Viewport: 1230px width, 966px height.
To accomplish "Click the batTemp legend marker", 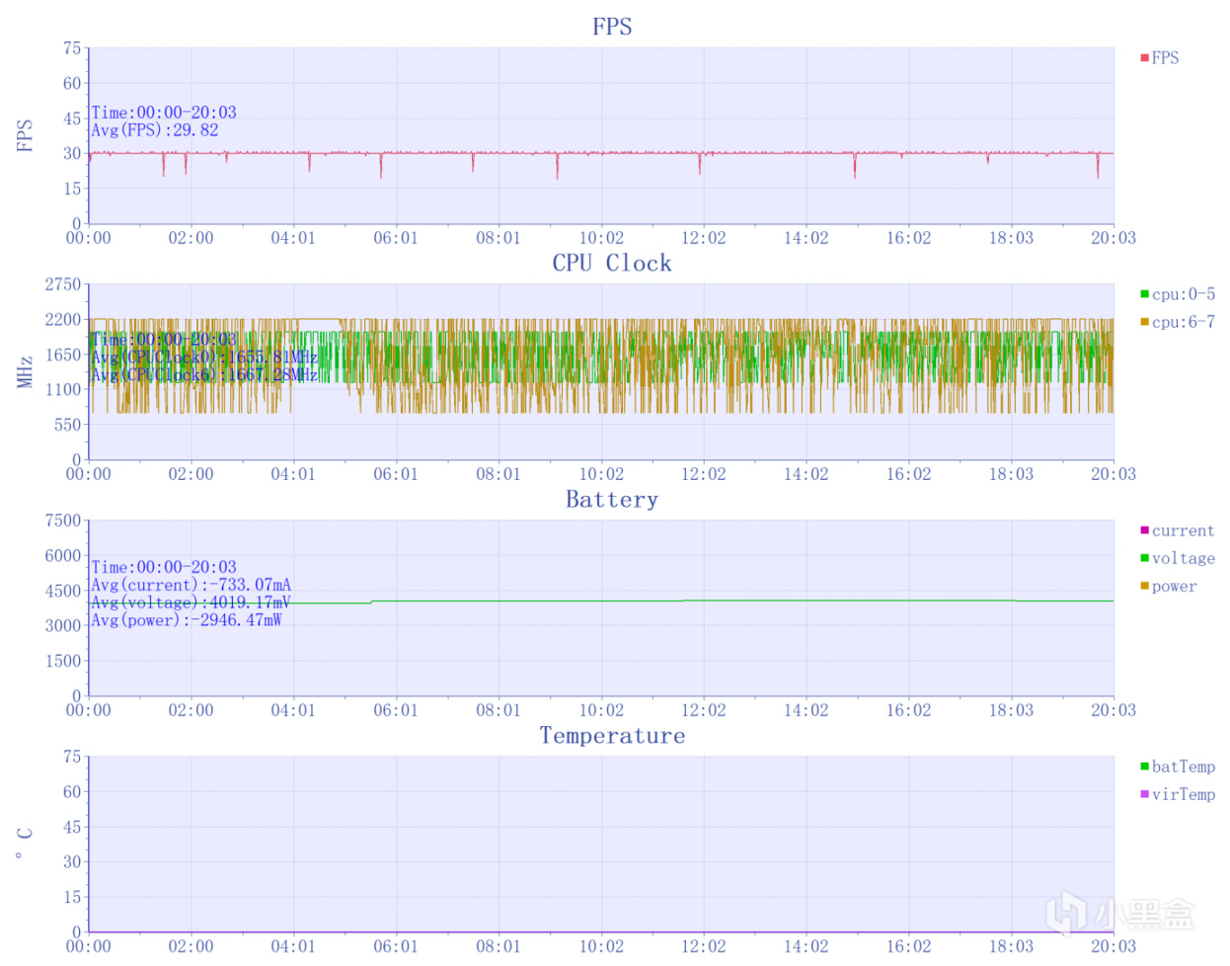I will [1144, 766].
